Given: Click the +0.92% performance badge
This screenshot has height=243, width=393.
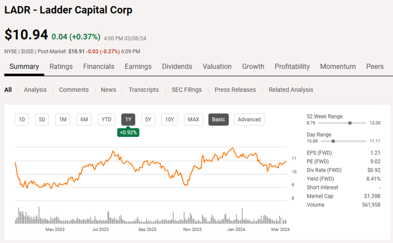Looking at the screenshot, I should coord(128,133).
